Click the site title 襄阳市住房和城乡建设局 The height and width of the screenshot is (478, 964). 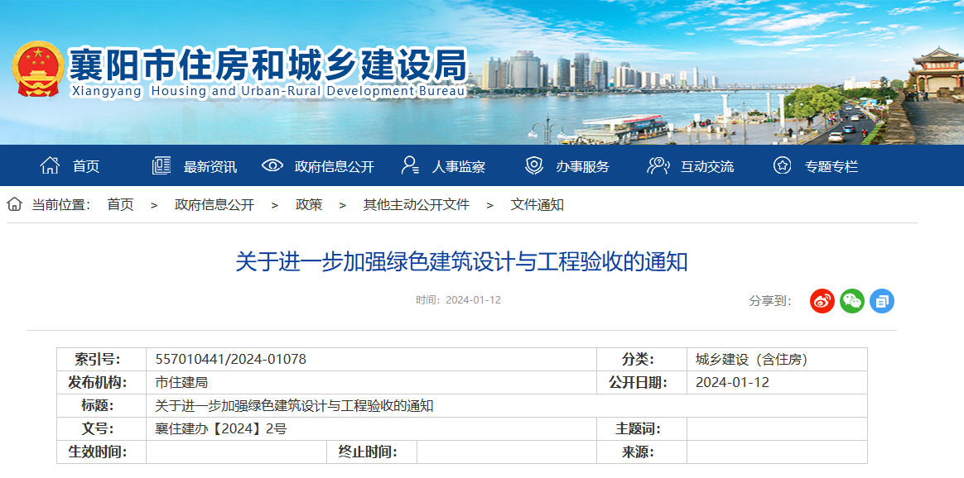pyautogui.click(x=268, y=65)
